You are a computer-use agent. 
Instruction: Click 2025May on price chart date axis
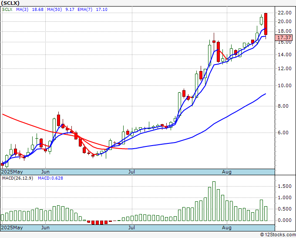[12, 172]
